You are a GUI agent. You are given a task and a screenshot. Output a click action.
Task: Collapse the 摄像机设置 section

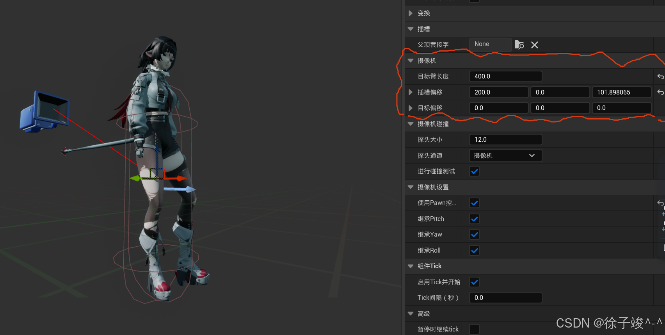point(410,187)
